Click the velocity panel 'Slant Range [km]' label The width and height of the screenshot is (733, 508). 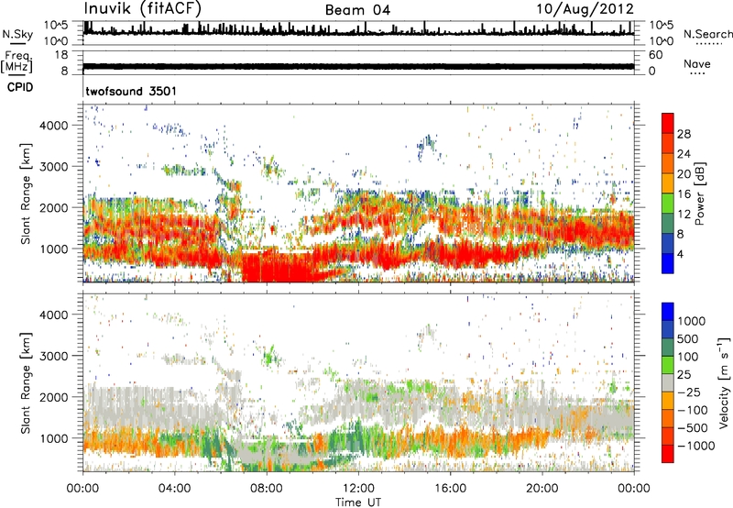pyautogui.click(x=27, y=382)
